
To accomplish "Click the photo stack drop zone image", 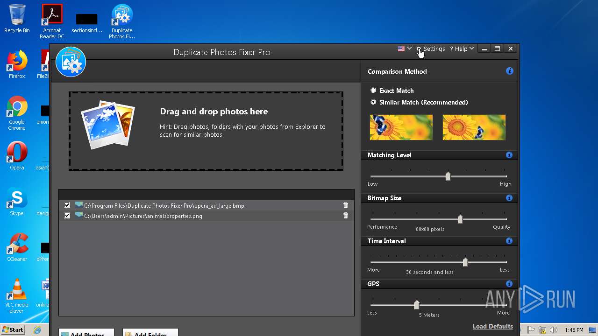I will click(107, 125).
